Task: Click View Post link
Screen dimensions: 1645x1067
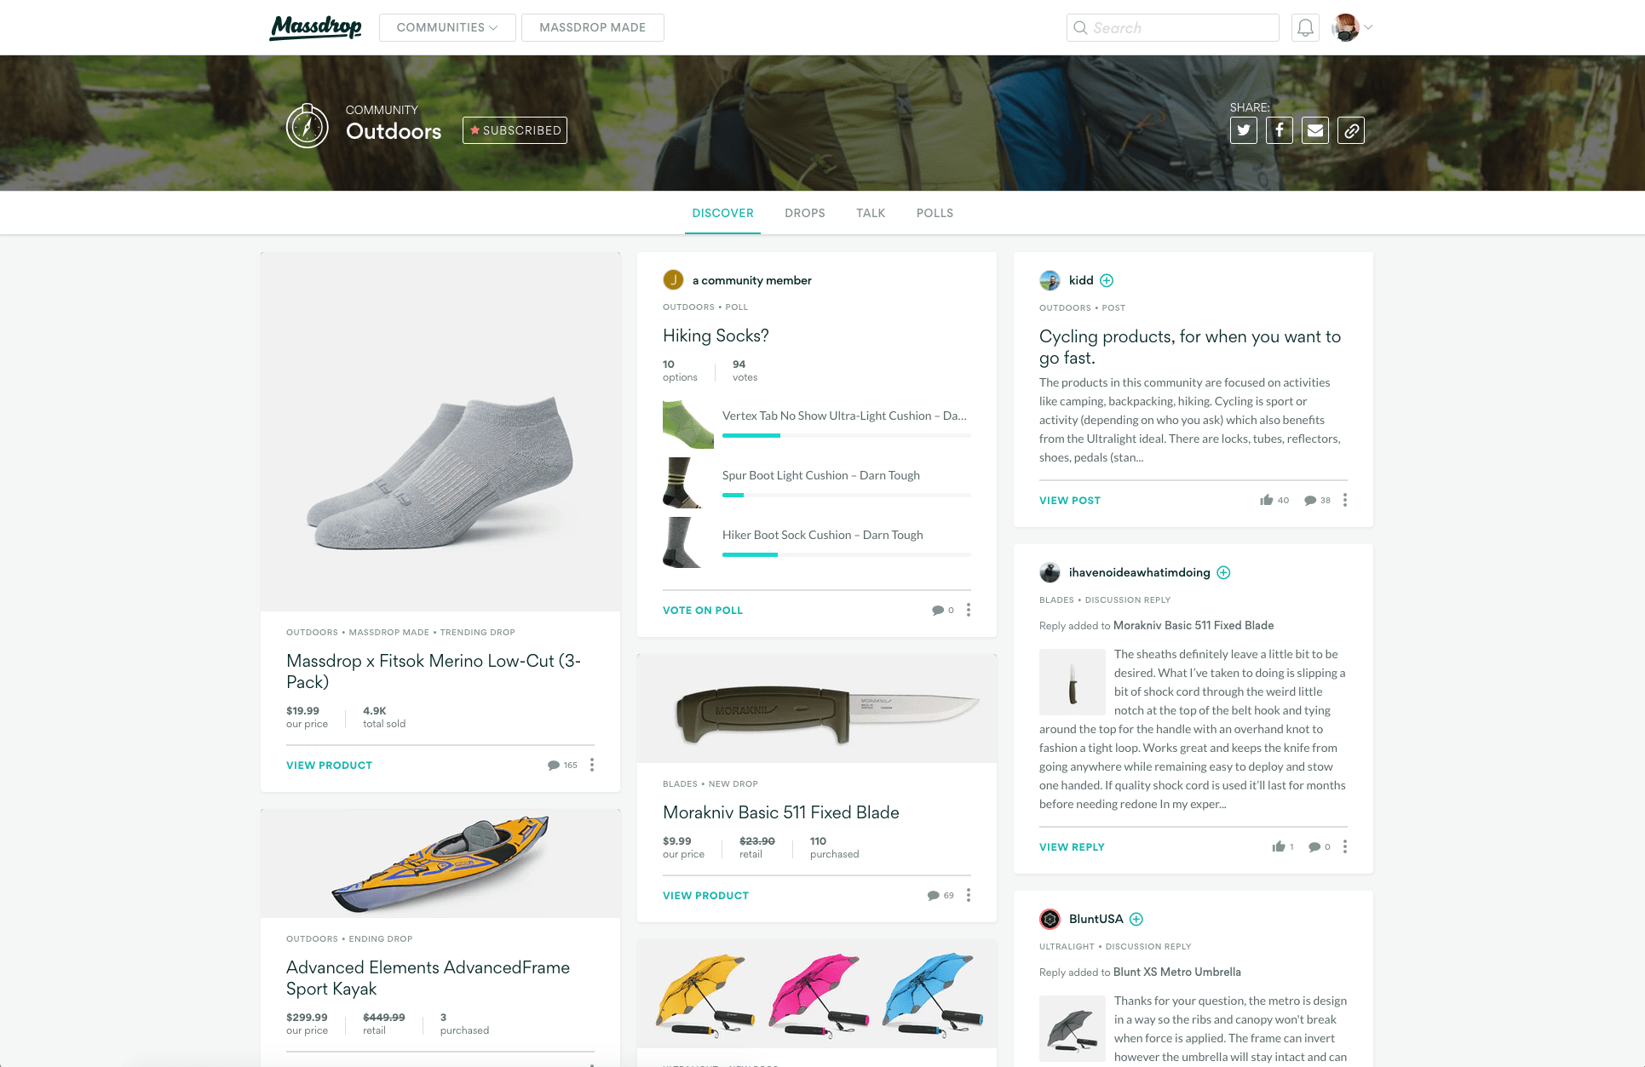Action: tap(1070, 500)
